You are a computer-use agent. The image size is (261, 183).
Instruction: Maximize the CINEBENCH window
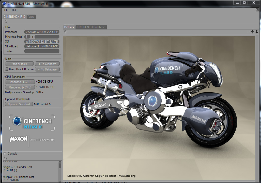tap(244, 3)
